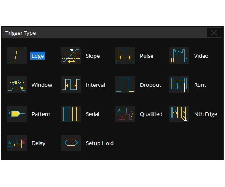225x187 pixels.
Task: Choose the Pattern trigger icon
Action: tap(17, 114)
